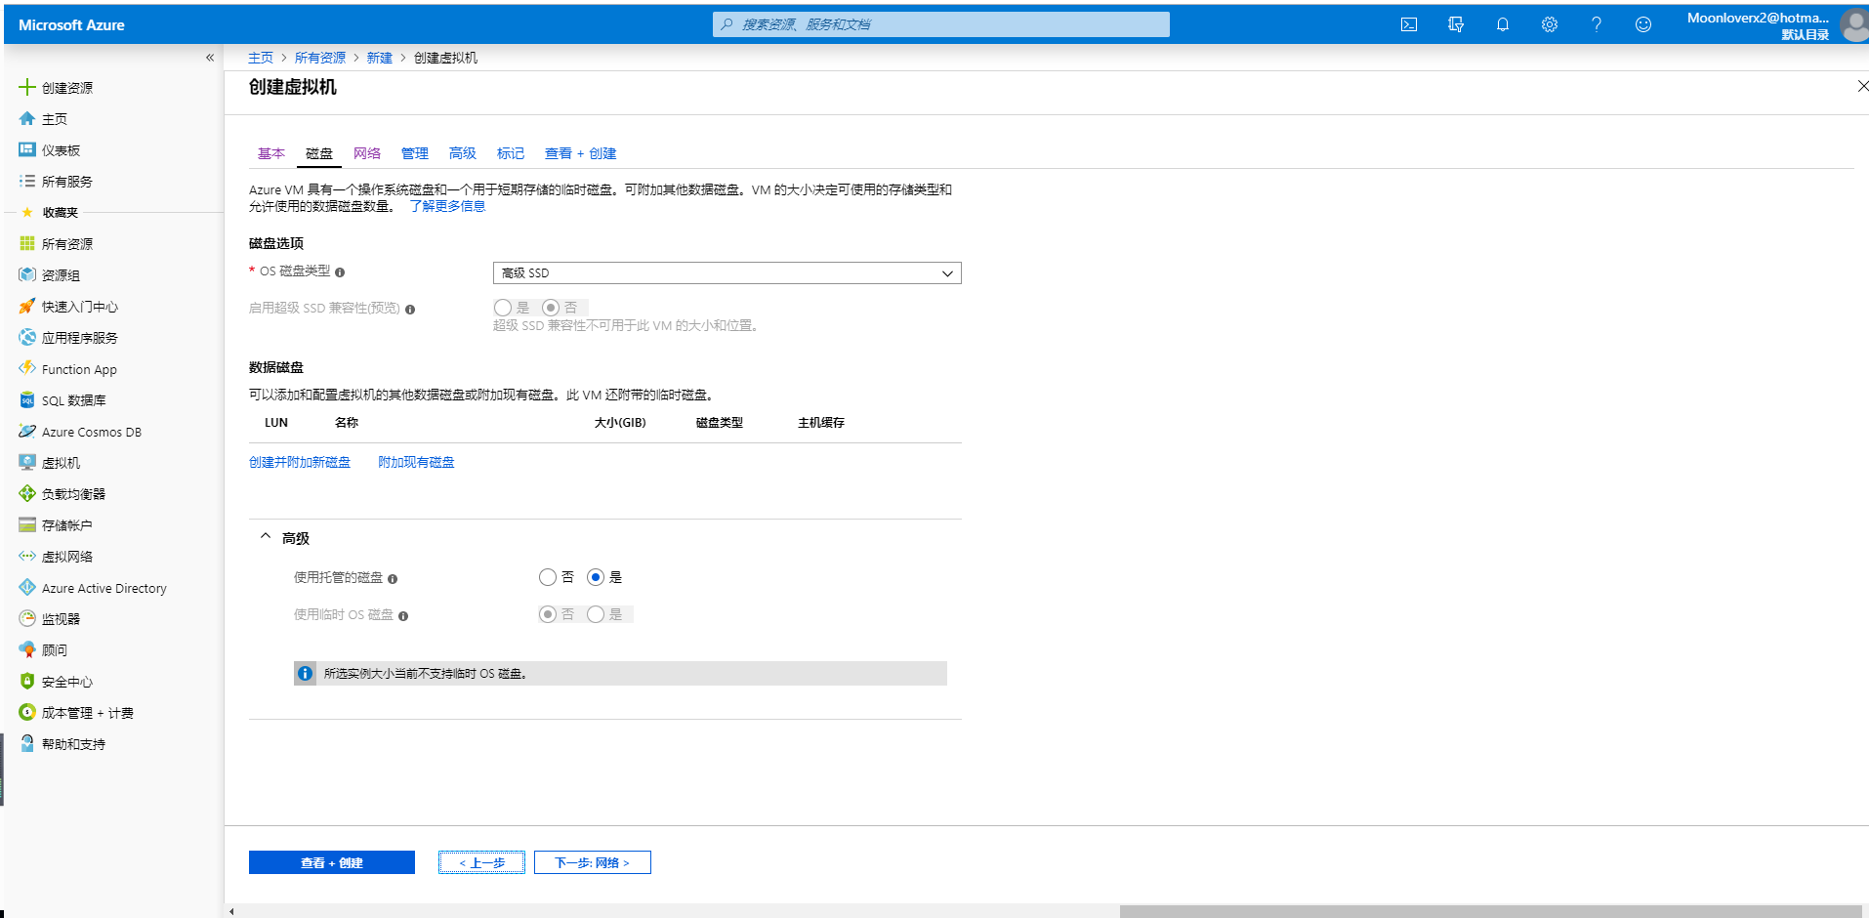1869x918 pixels.
Task: Open the feedback smiley icon
Action: point(1642,24)
